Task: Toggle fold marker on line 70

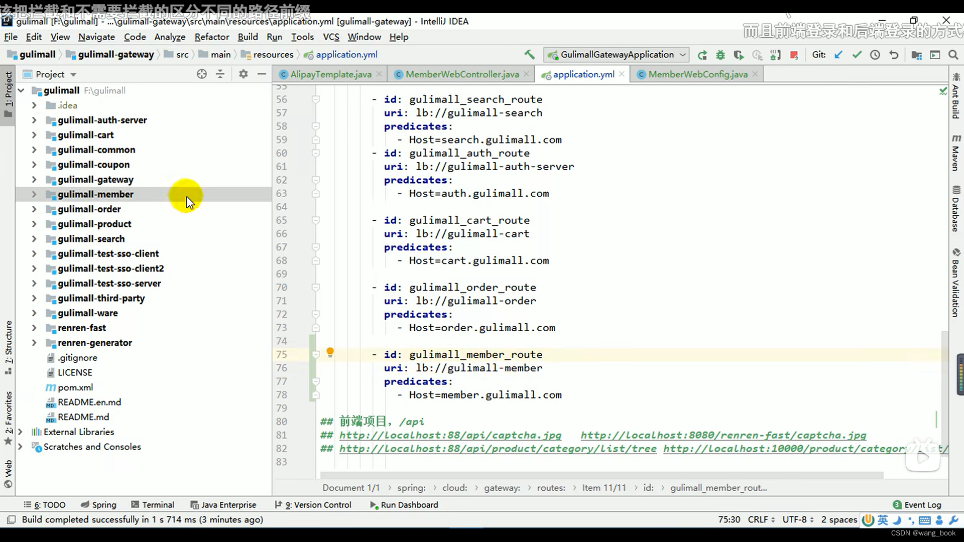Action: coord(316,288)
